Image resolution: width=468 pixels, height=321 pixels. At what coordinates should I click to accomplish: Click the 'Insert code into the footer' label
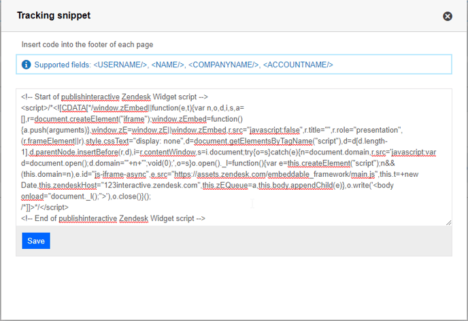[x=87, y=44]
